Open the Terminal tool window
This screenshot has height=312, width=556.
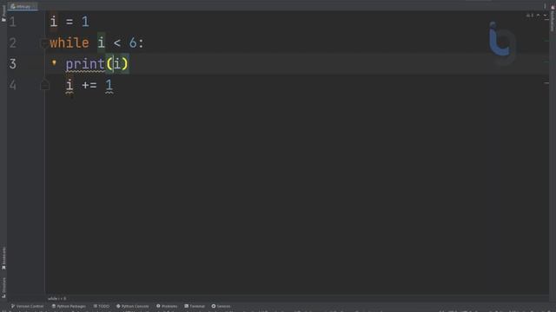coord(195,306)
